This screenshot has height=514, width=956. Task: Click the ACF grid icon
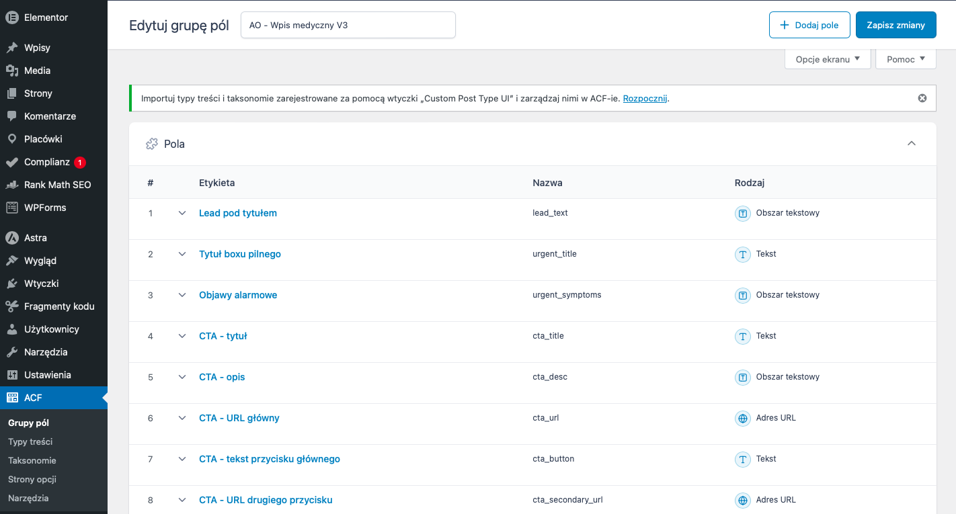[11, 398]
